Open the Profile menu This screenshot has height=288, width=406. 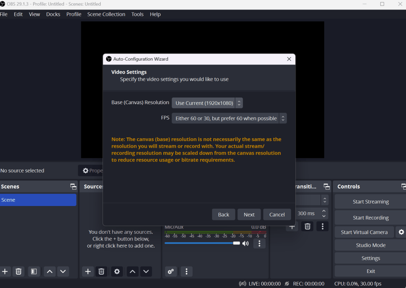pyautogui.click(x=74, y=14)
